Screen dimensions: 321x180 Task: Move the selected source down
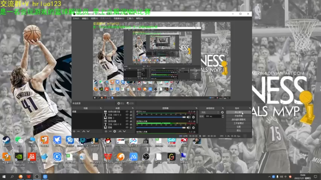[x=124, y=132]
